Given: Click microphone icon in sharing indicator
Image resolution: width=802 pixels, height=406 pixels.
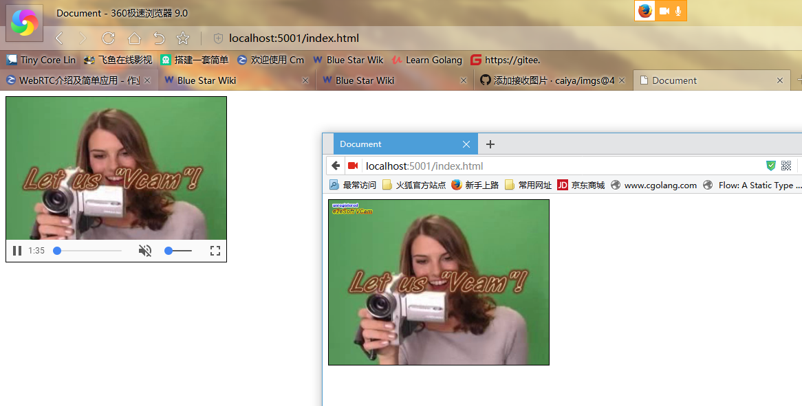Looking at the screenshot, I should [x=678, y=11].
